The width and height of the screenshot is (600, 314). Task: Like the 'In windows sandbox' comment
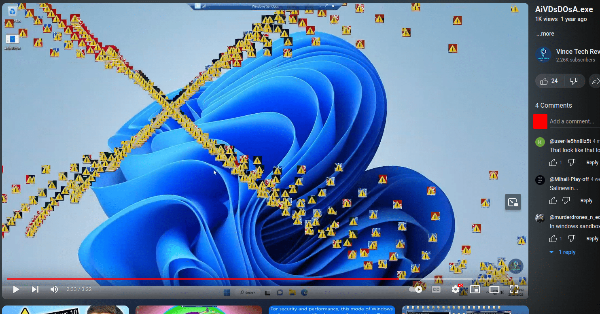553,239
